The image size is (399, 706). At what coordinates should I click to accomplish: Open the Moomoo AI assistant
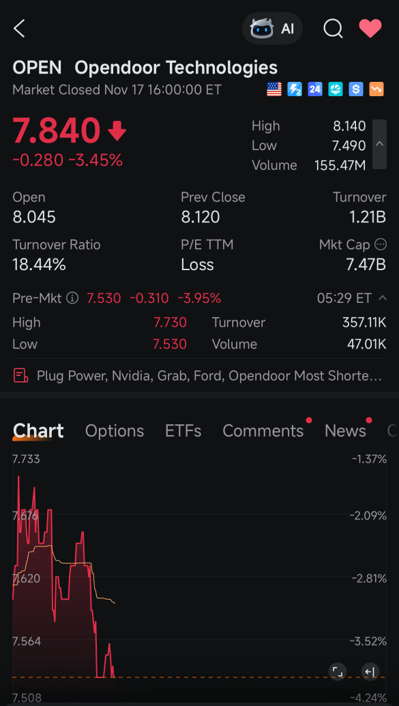tap(272, 29)
